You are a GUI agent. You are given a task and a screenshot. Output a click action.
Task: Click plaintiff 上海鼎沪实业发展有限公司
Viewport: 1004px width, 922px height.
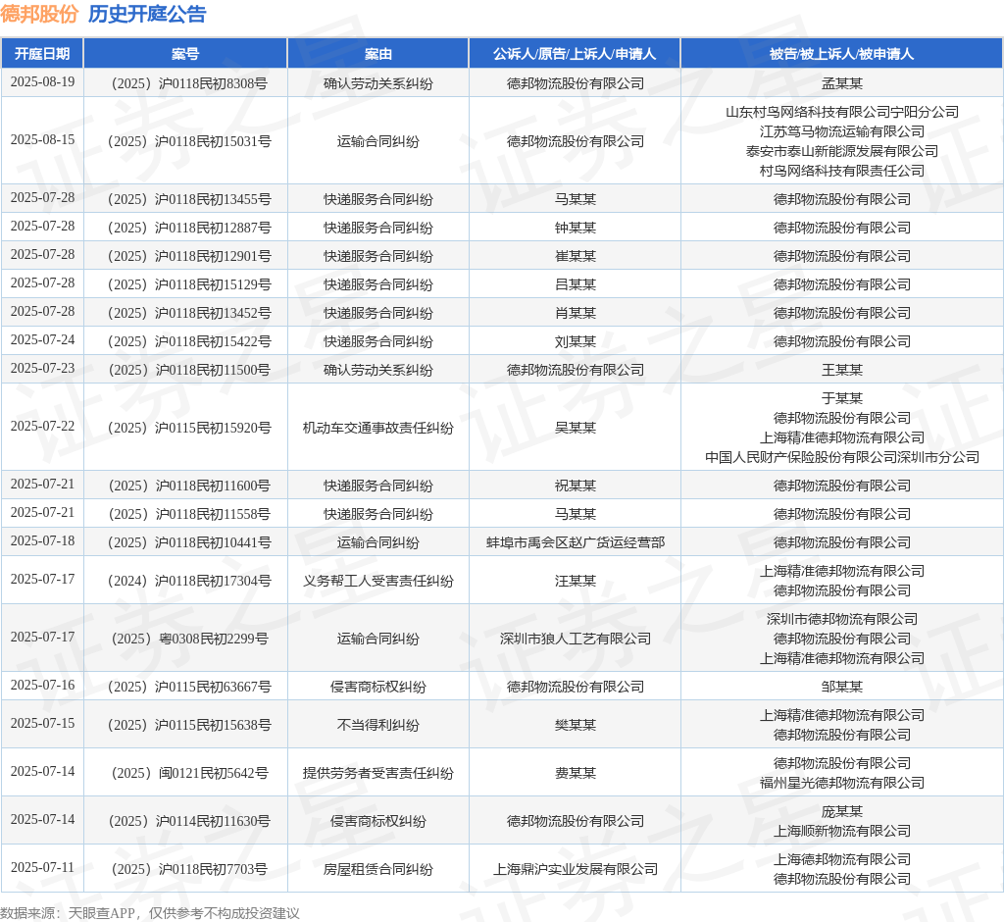575,869
